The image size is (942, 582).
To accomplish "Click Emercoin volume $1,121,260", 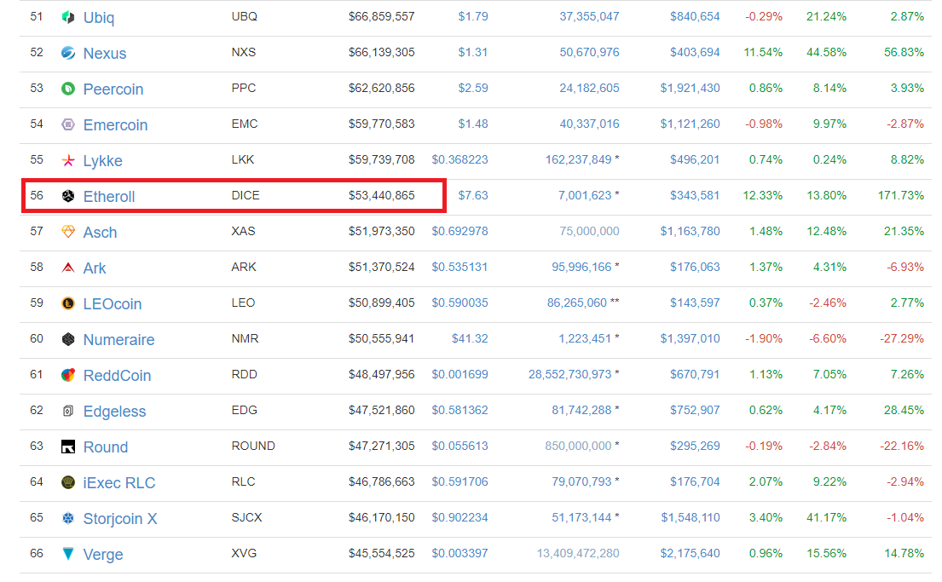I will 690,124.
